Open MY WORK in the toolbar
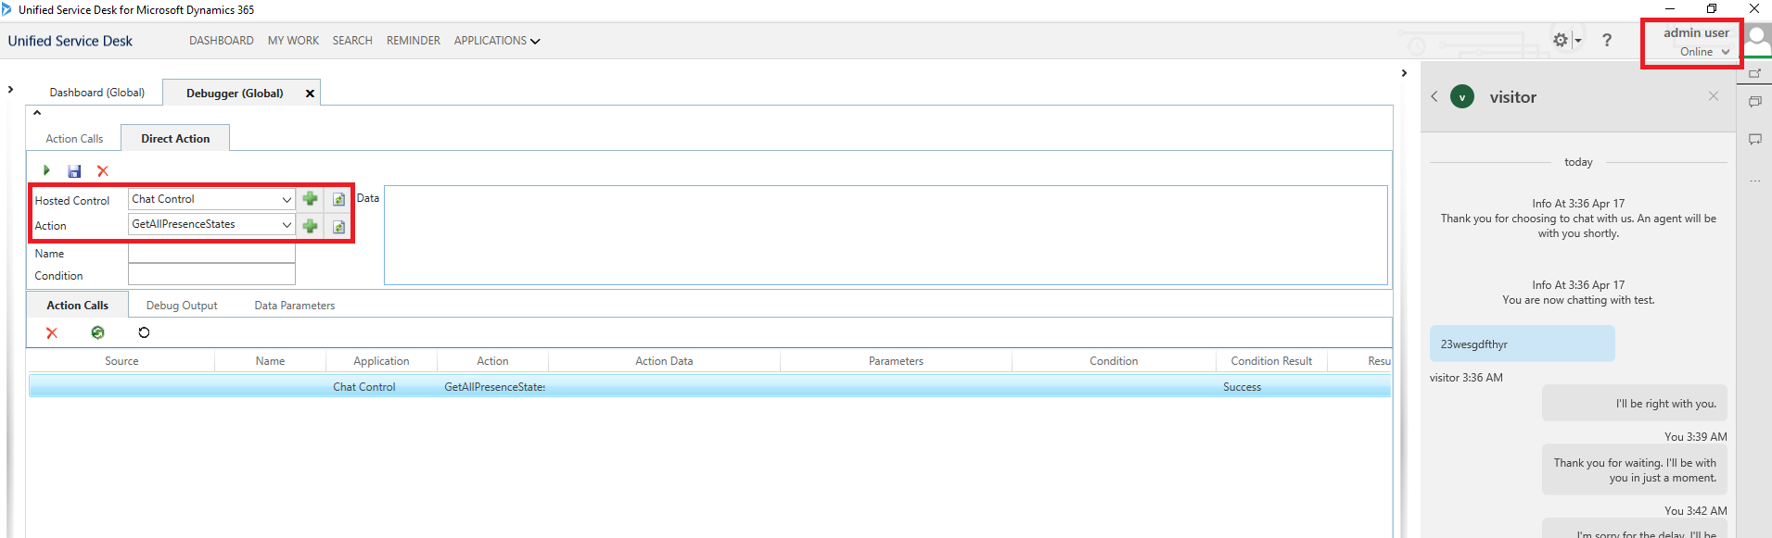 click(293, 41)
